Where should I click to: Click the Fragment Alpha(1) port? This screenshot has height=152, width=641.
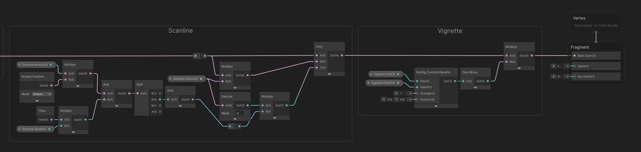point(575,66)
